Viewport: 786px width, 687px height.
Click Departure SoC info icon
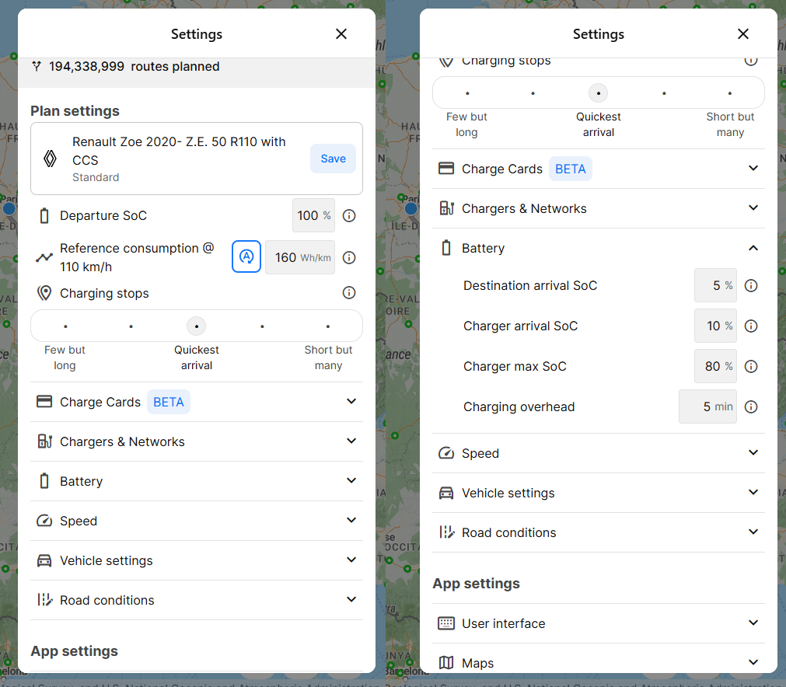click(349, 215)
